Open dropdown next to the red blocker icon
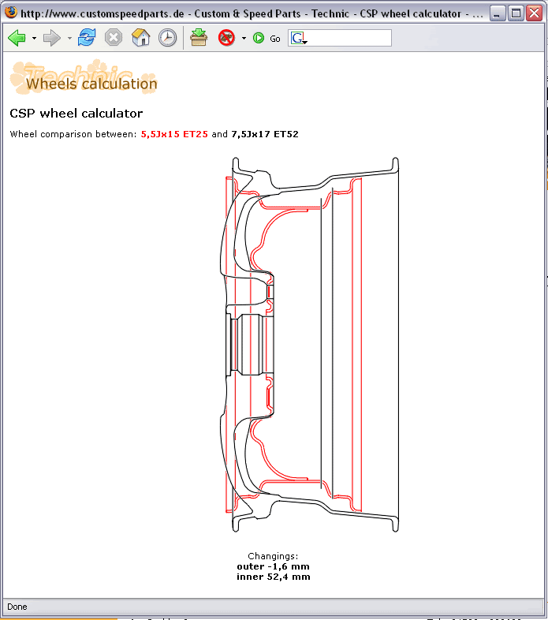548x620 pixels. click(x=244, y=39)
